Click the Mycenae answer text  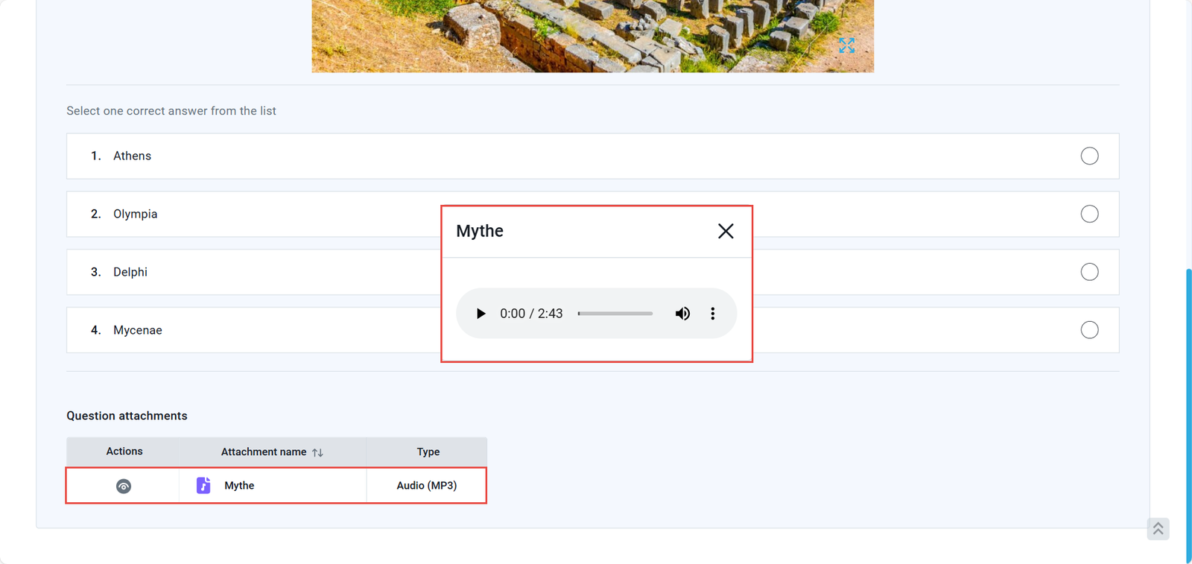(x=138, y=330)
